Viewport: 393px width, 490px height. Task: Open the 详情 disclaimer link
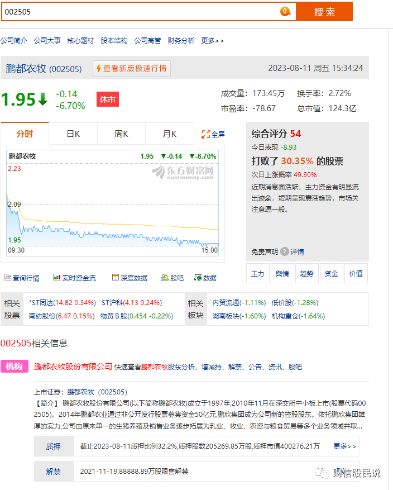tap(297, 252)
